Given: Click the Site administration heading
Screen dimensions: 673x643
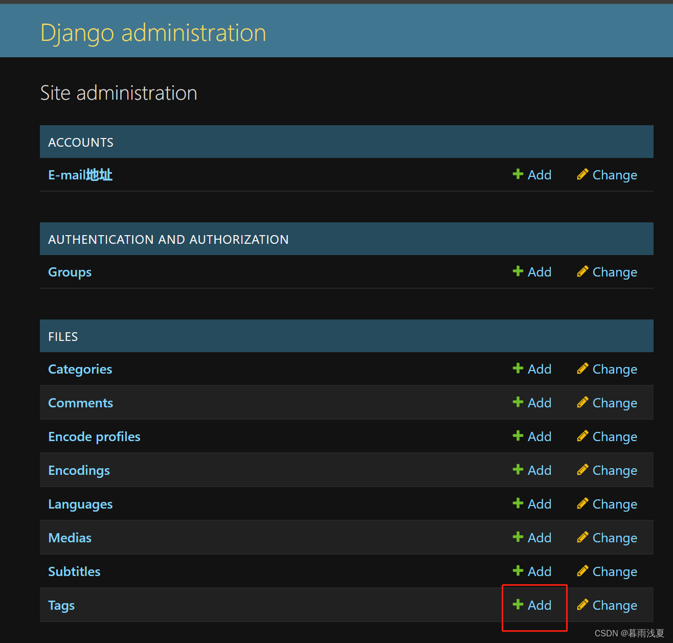Looking at the screenshot, I should pyautogui.click(x=119, y=93).
